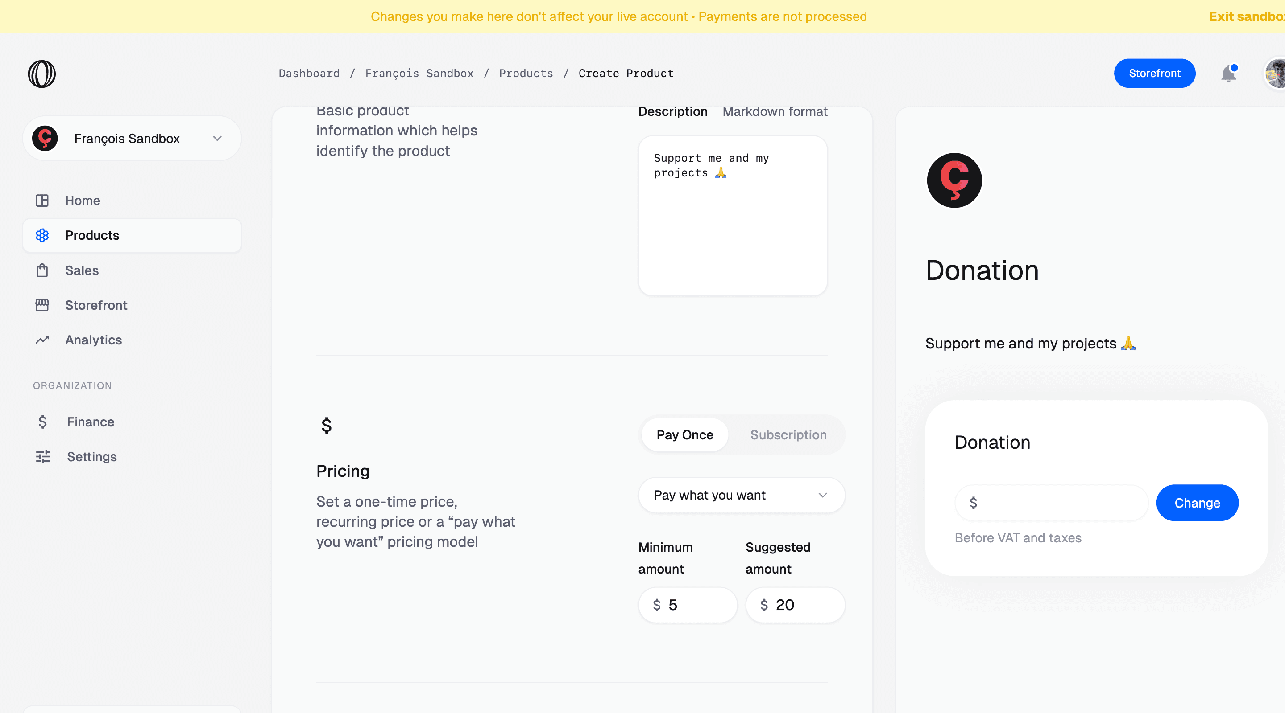Click the sandbox notice banner text
1285x713 pixels.
pyautogui.click(x=618, y=16)
